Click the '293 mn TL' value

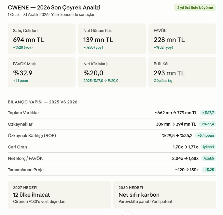point(169,73)
